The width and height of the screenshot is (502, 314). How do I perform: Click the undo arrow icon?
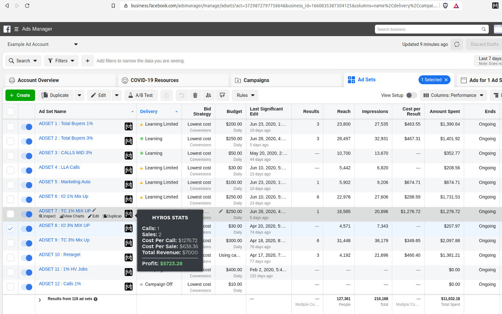tap(181, 95)
